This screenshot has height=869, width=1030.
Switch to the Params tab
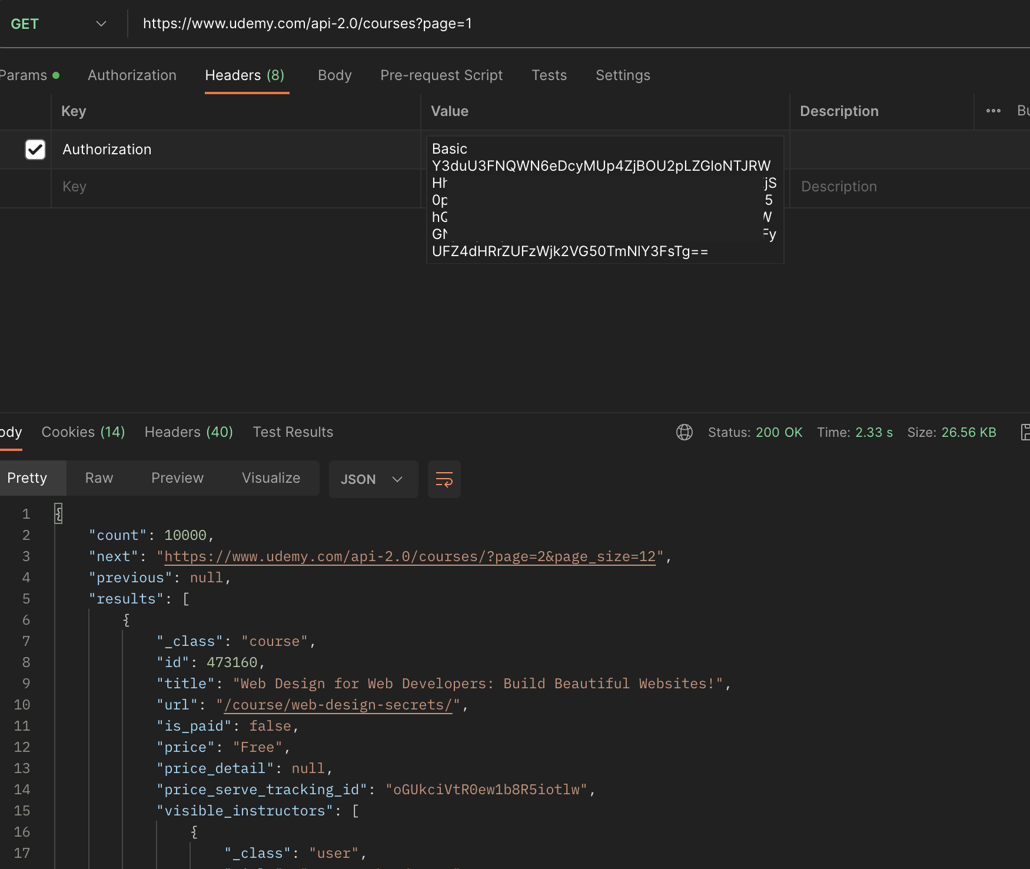coord(24,75)
